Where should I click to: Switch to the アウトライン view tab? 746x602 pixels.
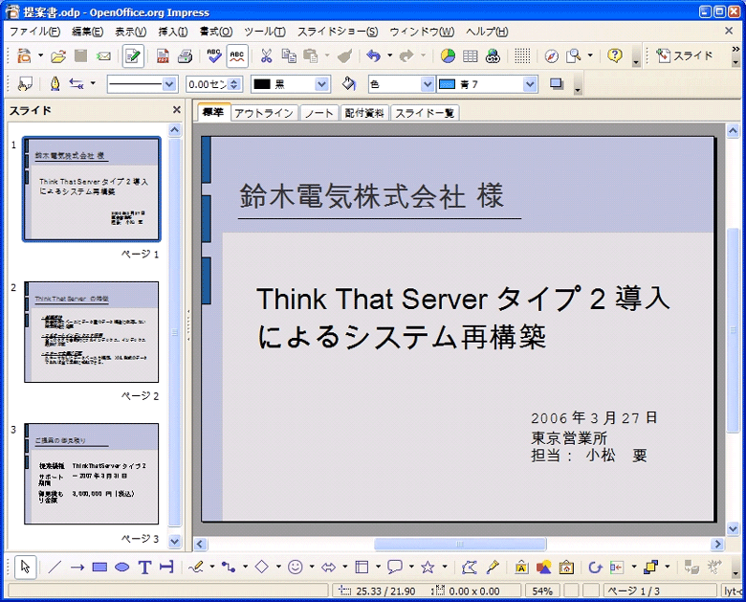(264, 113)
